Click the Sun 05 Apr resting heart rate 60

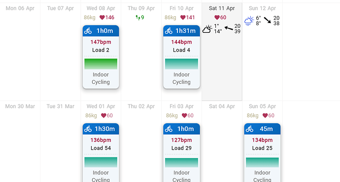269,115
